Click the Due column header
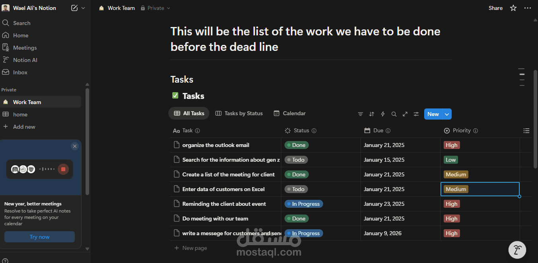Viewport: 538px width, 263px height. [x=400, y=130]
